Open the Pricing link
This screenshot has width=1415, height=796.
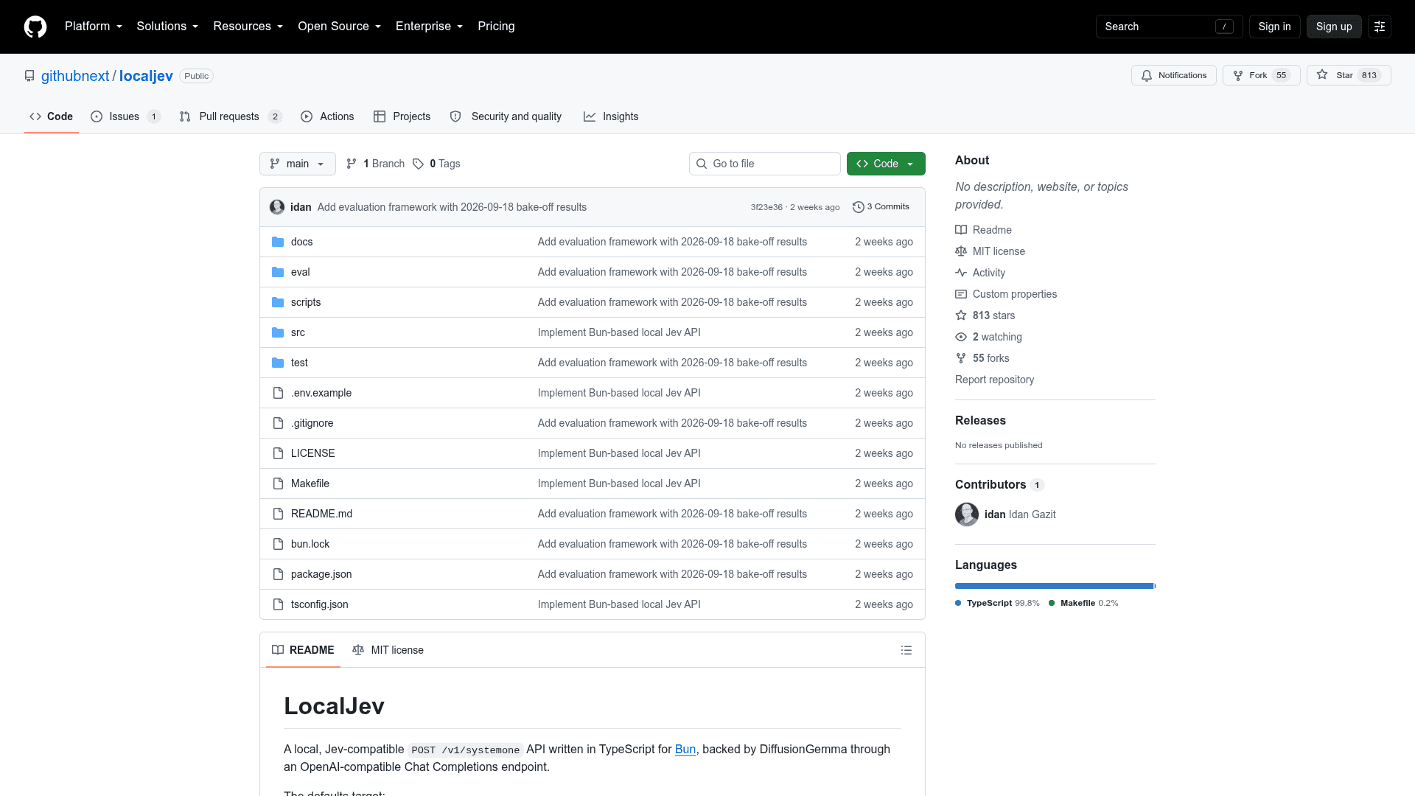click(496, 27)
